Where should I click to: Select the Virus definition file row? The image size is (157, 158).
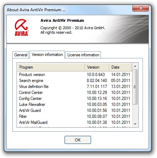(74, 87)
